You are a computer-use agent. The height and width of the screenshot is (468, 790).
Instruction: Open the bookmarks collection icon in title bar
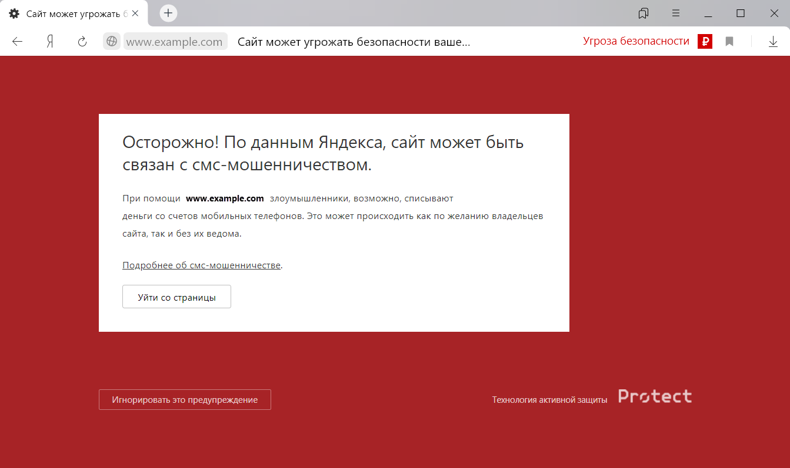(644, 14)
